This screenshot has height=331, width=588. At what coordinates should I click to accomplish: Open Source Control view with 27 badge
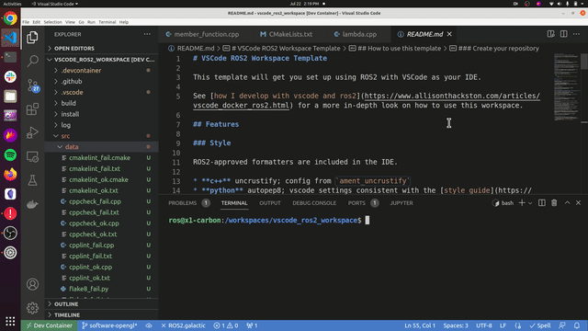(x=33, y=86)
